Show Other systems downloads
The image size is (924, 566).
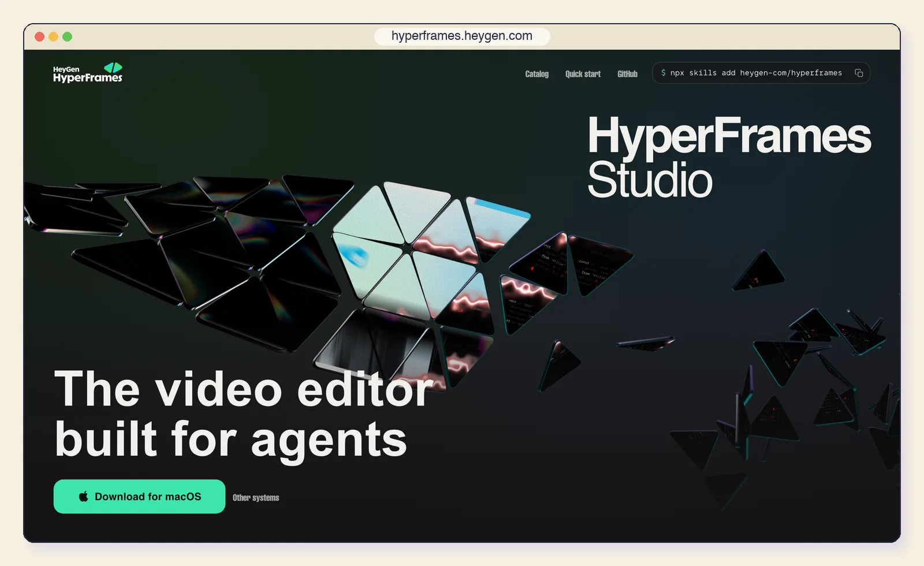tap(256, 498)
